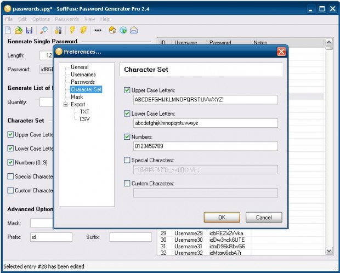The width and height of the screenshot is (340, 273).
Task: Click scroll up arrow of password list
Action: click(329, 42)
